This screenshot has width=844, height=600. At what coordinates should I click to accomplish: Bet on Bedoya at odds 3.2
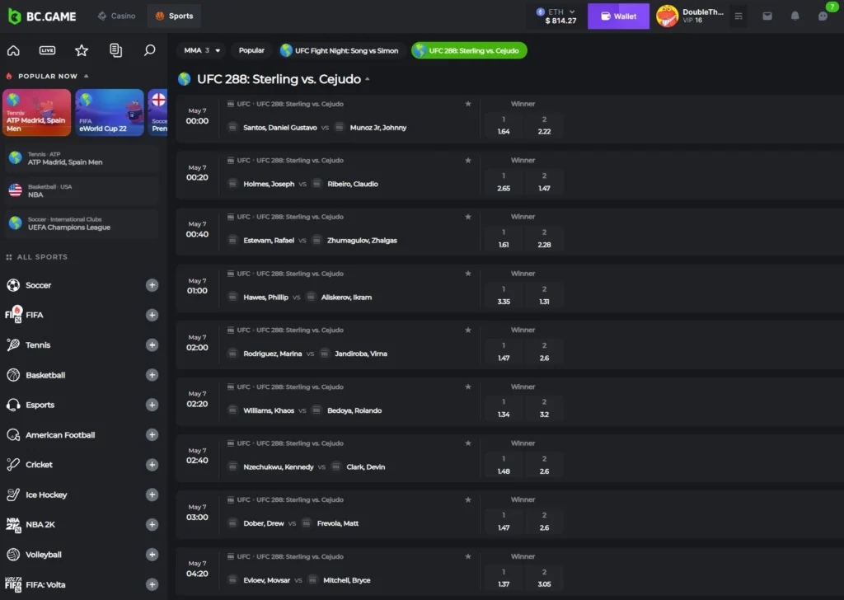pos(544,409)
